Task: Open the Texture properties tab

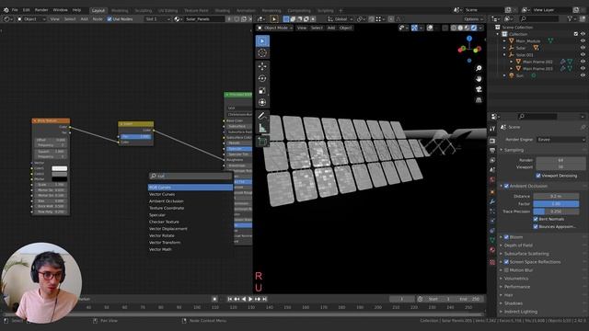Action: 492,262
